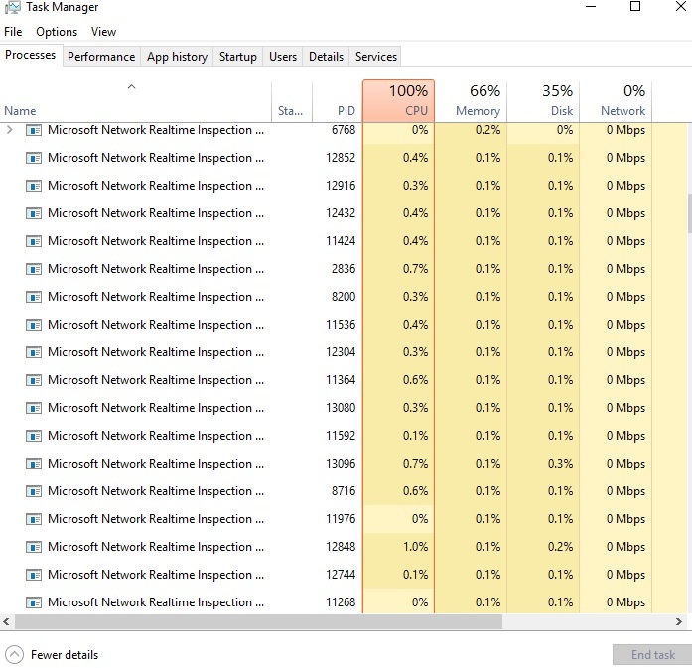692x668 pixels.
Task: Click the process icon for PID 11268
Action: click(34, 602)
